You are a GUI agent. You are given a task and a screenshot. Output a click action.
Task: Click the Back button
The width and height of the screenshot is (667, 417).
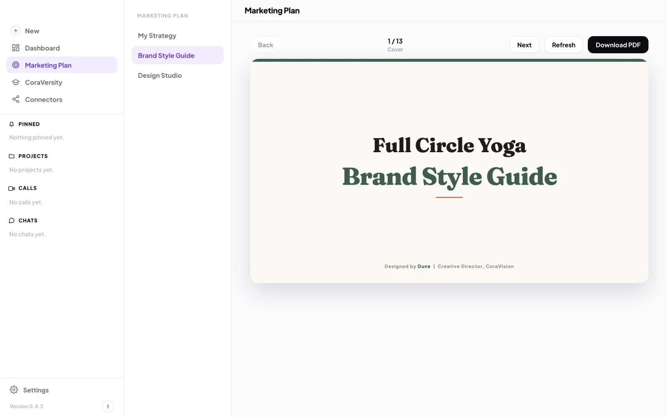(x=266, y=45)
